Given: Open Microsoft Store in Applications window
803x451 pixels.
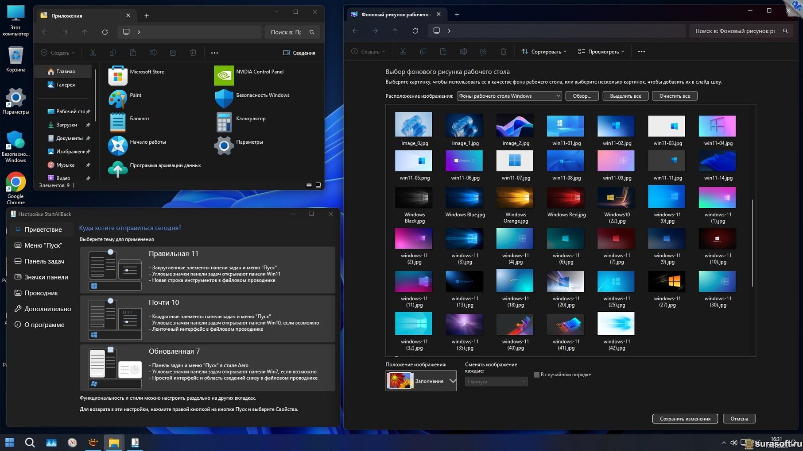Looking at the screenshot, I should (x=118, y=75).
